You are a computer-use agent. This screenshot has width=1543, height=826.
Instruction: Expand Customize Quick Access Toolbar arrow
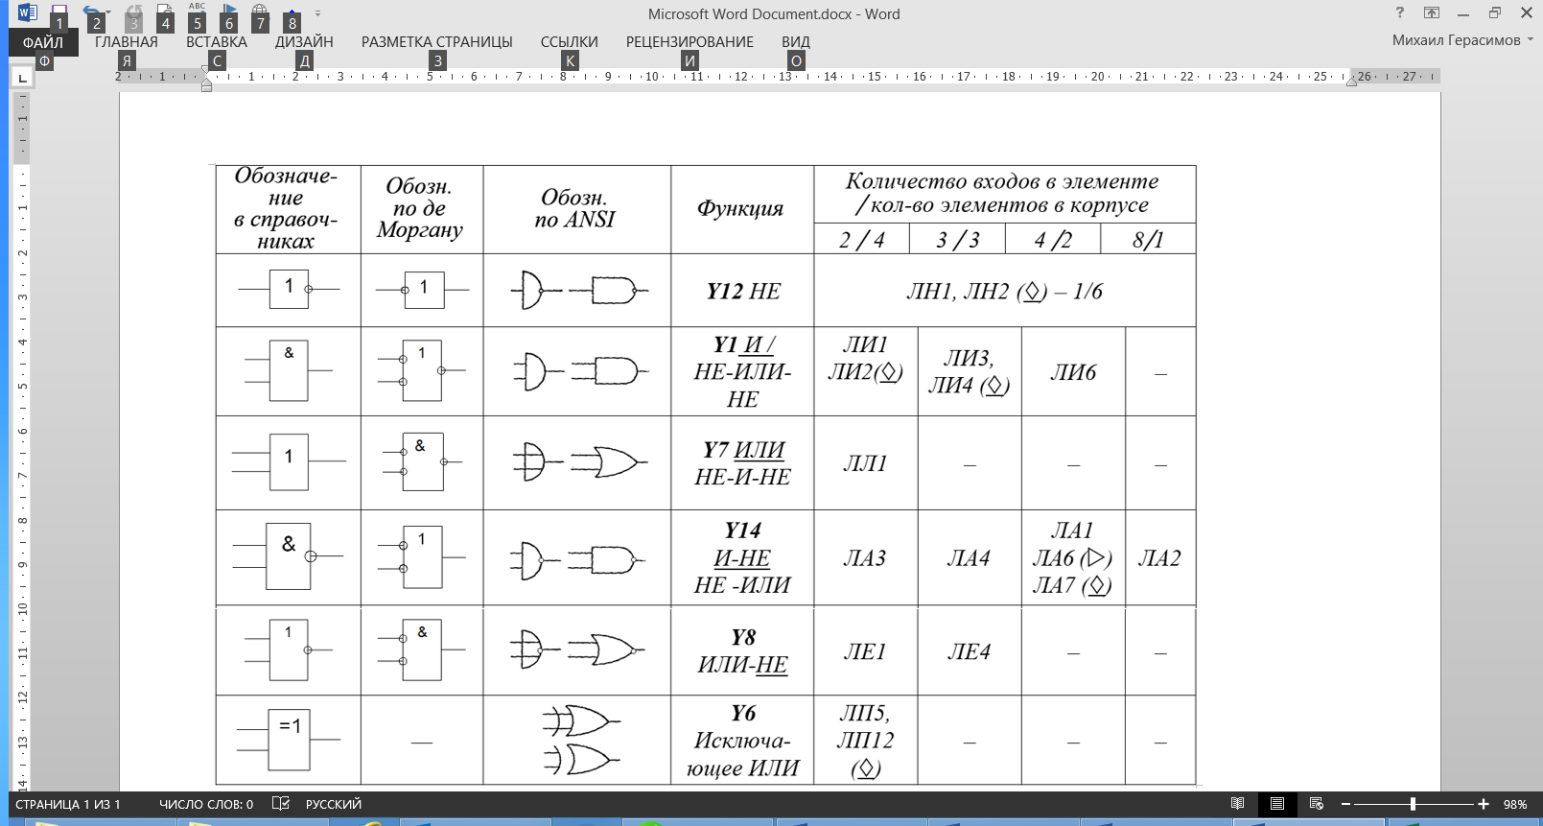coord(317,13)
